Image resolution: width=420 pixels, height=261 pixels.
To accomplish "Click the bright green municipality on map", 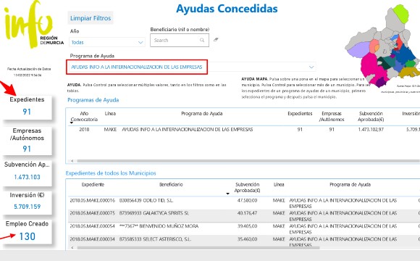I will (402, 14).
